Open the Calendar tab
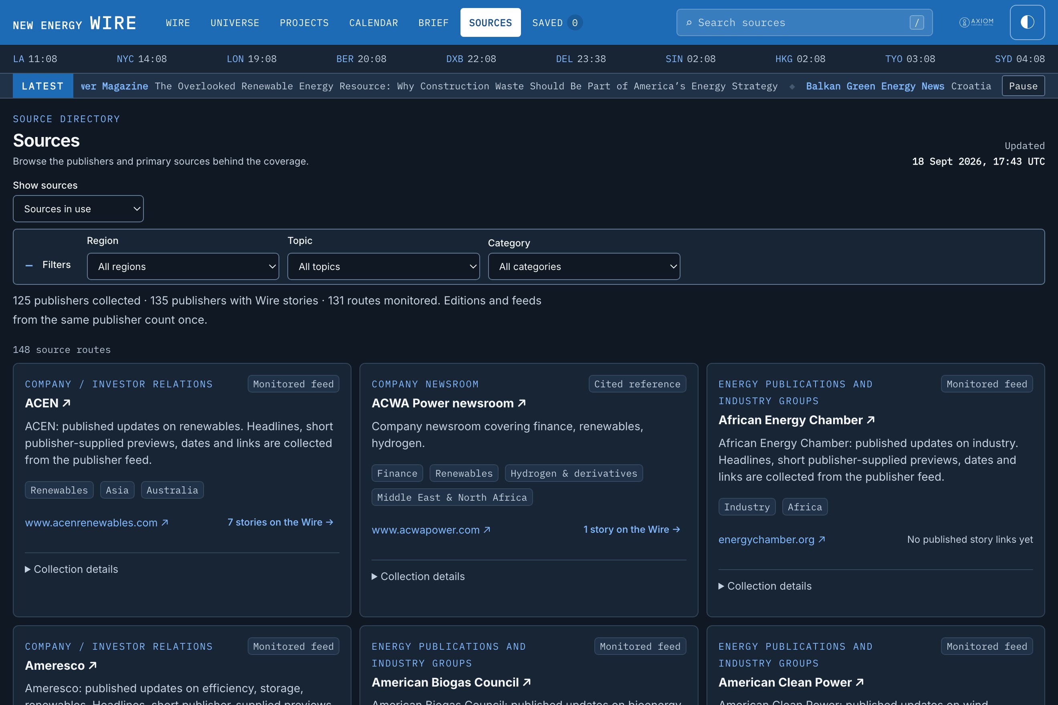Viewport: 1058px width, 705px height. (x=374, y=22)
